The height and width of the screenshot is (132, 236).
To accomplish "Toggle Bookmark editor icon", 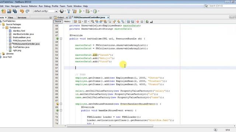I will coord(123,22).
